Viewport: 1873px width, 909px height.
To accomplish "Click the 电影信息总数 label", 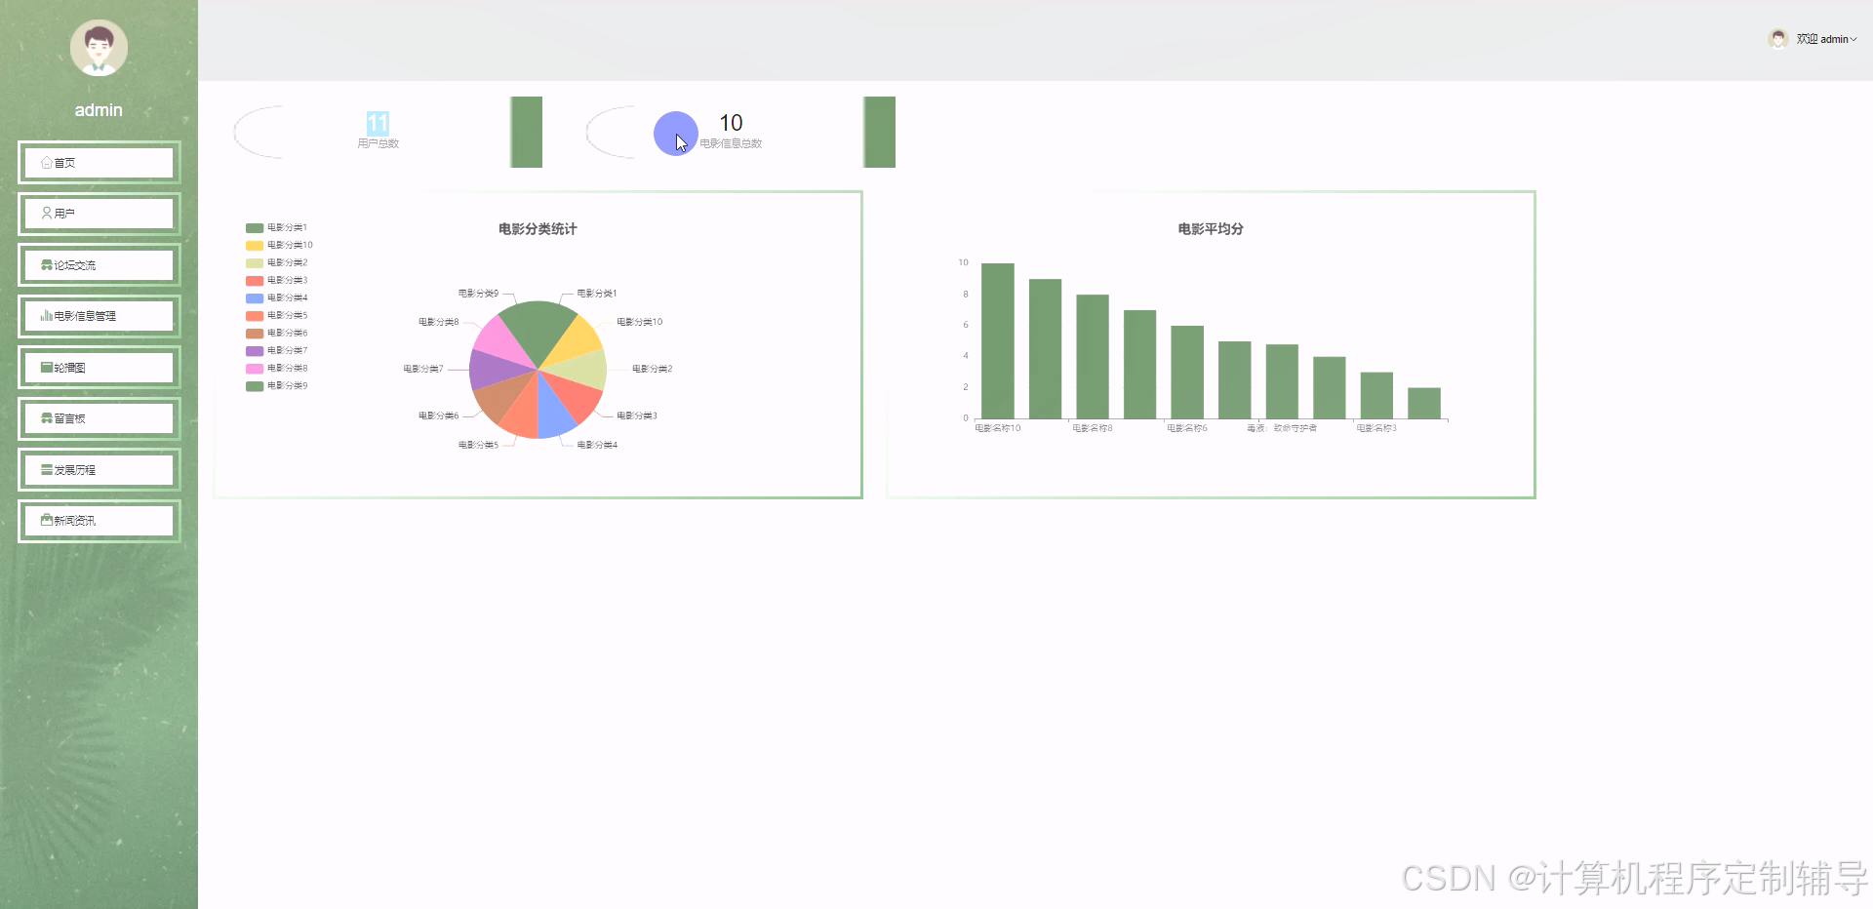I will (x=731, y=143).
